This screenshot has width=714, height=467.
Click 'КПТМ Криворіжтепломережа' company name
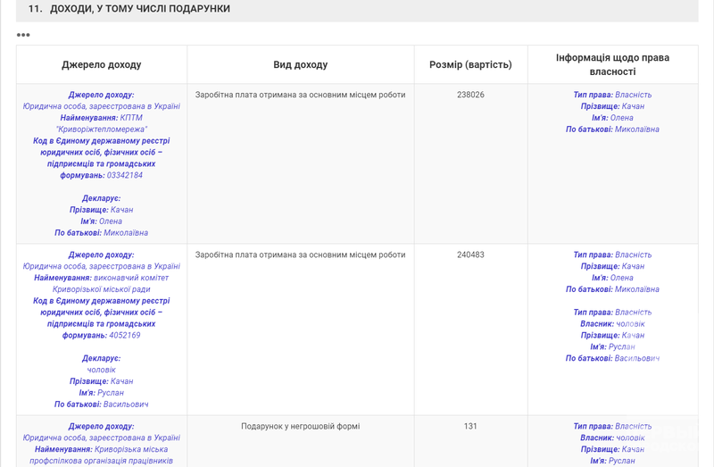(x=102, y=123)
